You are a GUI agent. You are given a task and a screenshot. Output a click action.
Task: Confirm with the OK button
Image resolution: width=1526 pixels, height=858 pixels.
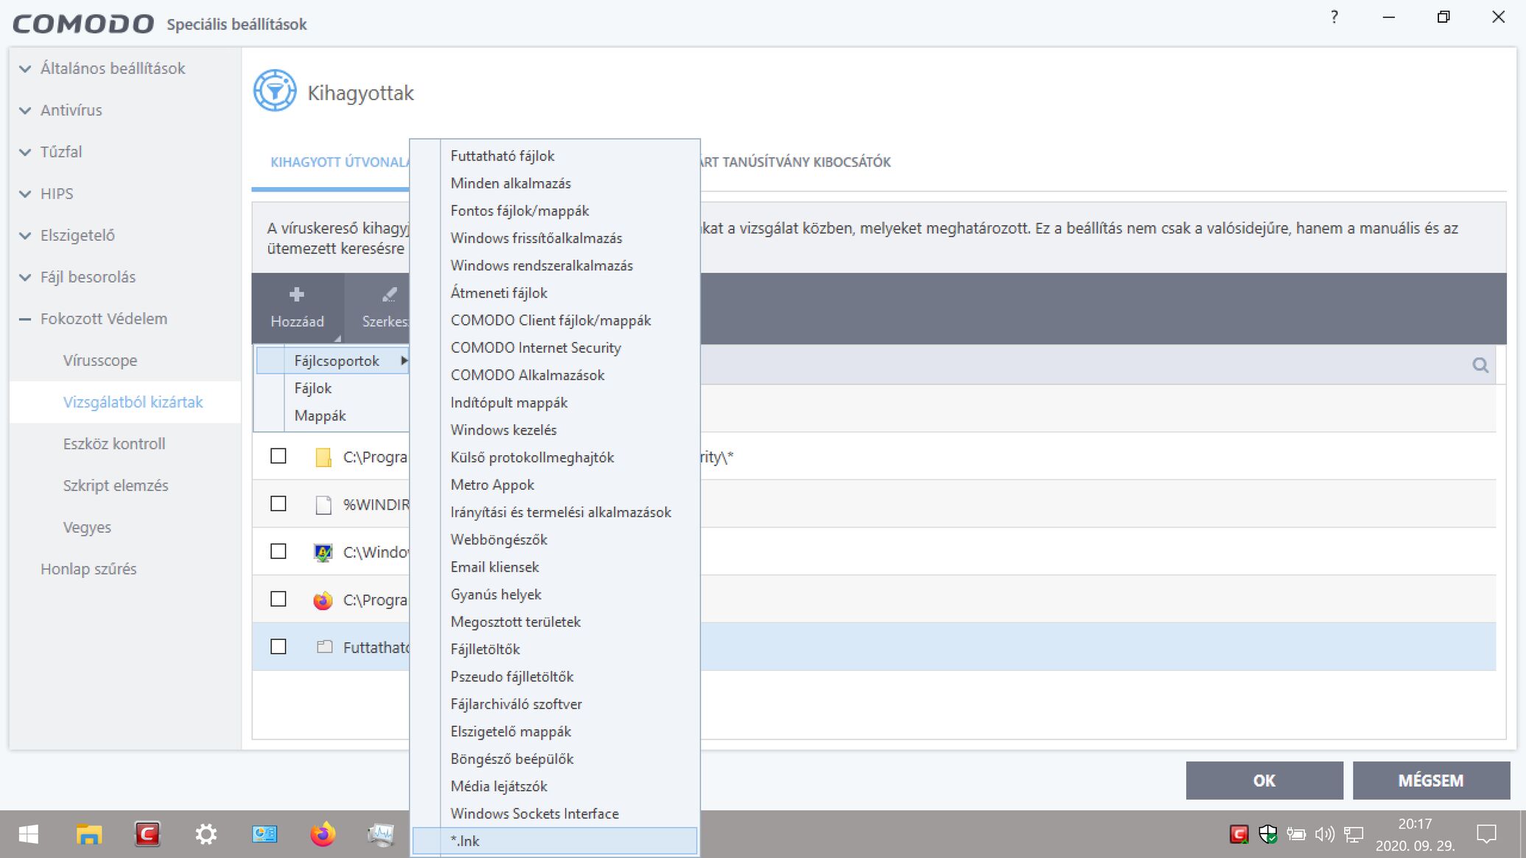[1264, 780]
